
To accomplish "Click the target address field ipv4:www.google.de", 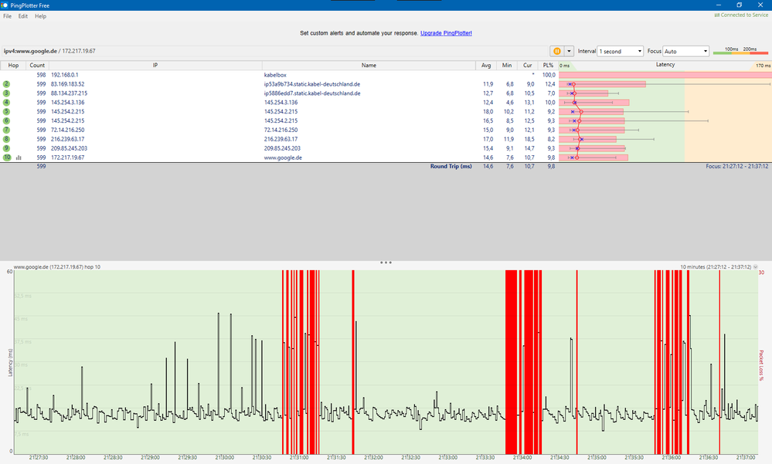I will pyautogui.click(x=31, y=51).
